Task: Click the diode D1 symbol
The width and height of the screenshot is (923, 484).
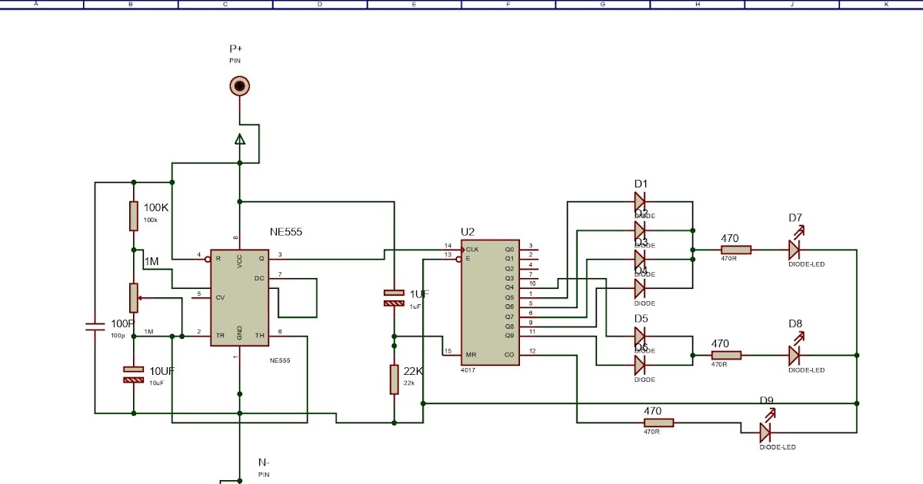Action: pos(640,202)
